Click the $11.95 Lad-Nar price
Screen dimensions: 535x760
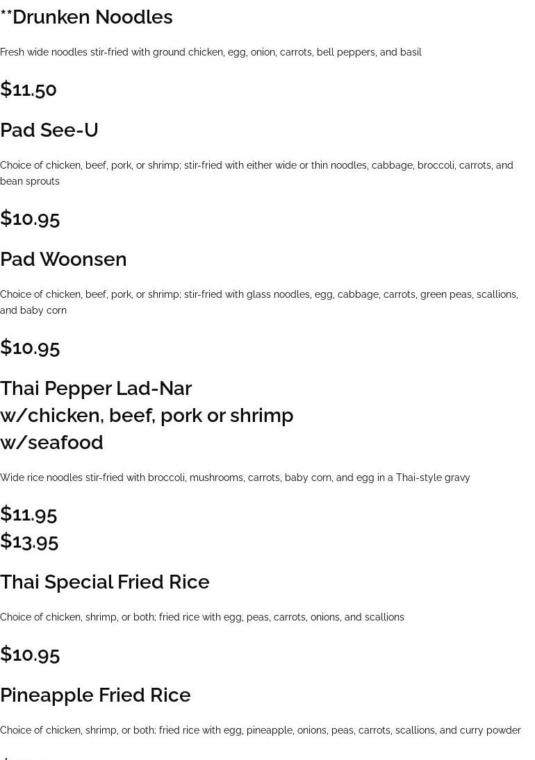(x=28, y=514)
